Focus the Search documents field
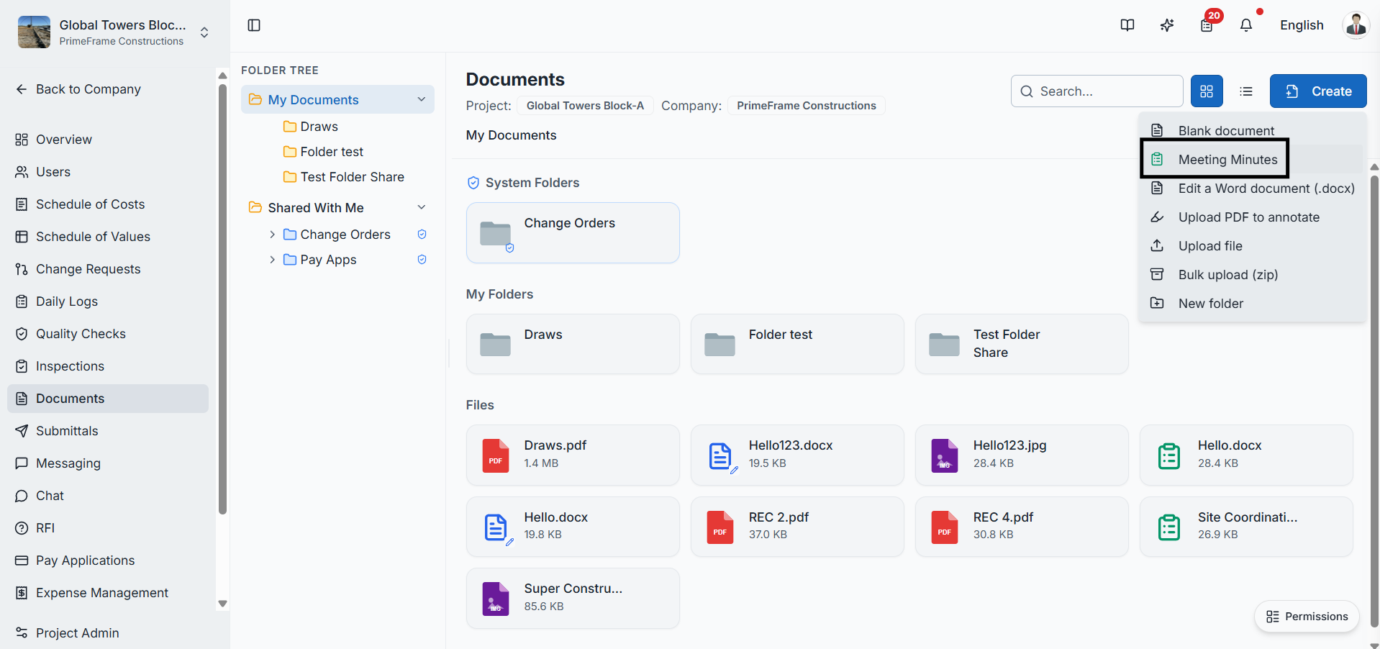The width and height of the screenshot is (1380, 649). 1097,91
